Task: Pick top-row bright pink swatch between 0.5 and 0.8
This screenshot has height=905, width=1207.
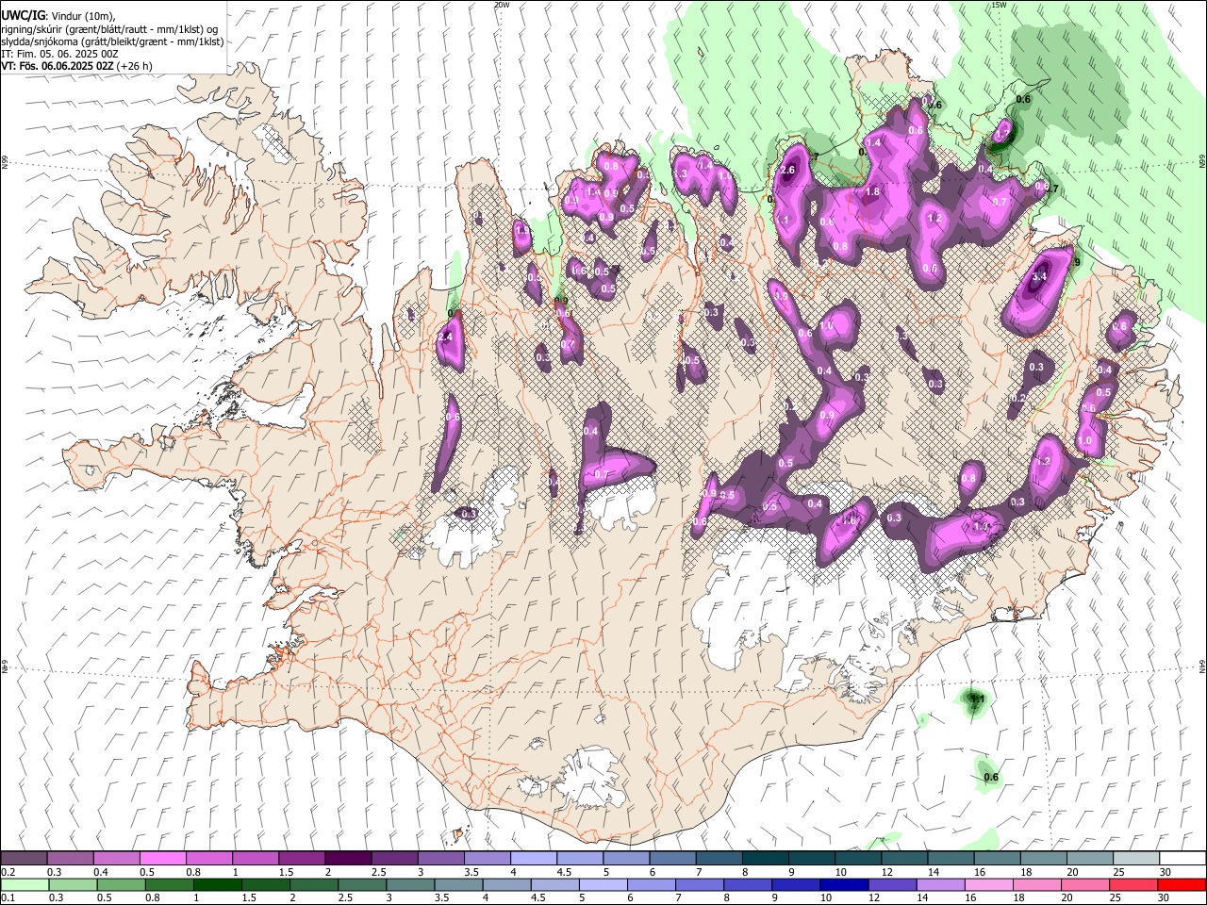Action: pos(162,859)
